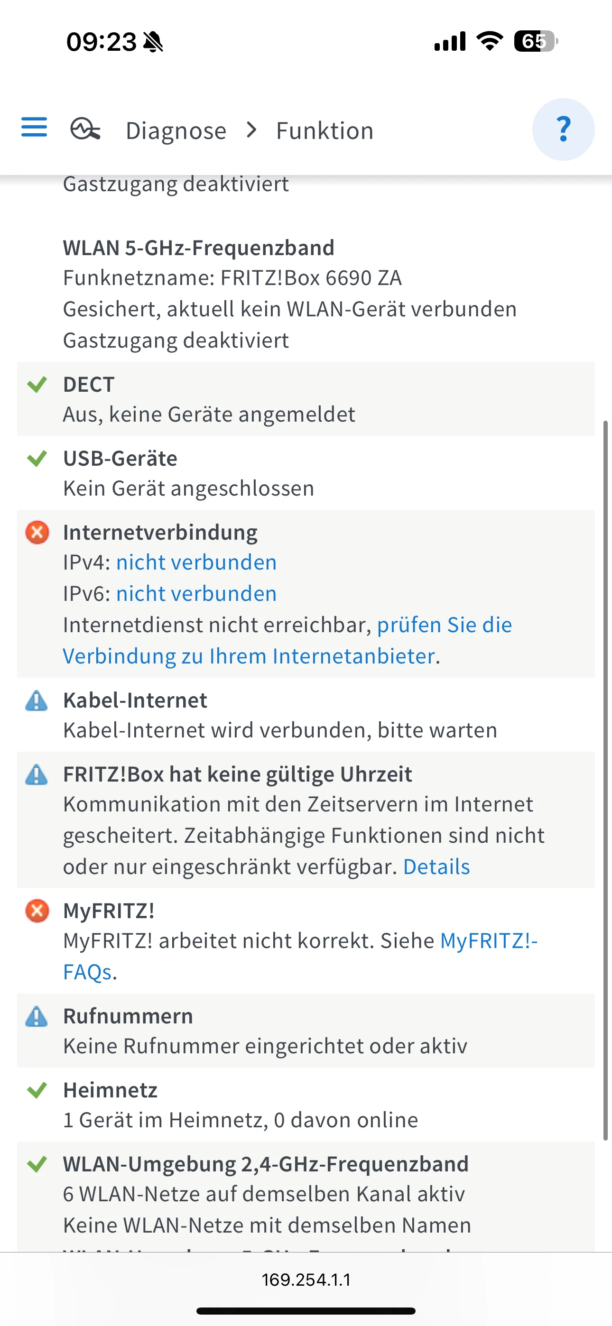Click the warning triangle beside Rufnummern
This screenshot has height=1326, width=612.
[37, 1017]
